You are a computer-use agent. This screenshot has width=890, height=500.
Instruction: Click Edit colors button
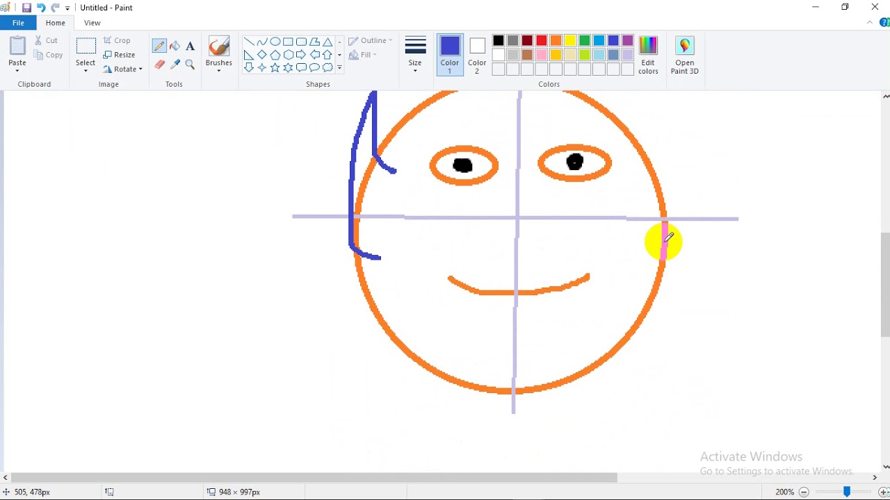(648, 55)
